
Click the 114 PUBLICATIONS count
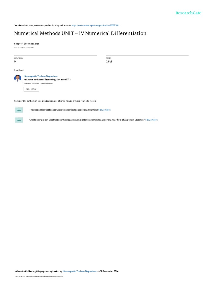(31, 84)
